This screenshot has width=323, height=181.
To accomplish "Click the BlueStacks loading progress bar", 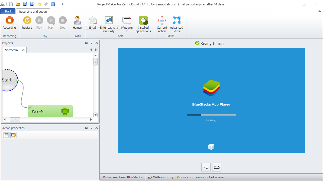I will click(211, 115).
